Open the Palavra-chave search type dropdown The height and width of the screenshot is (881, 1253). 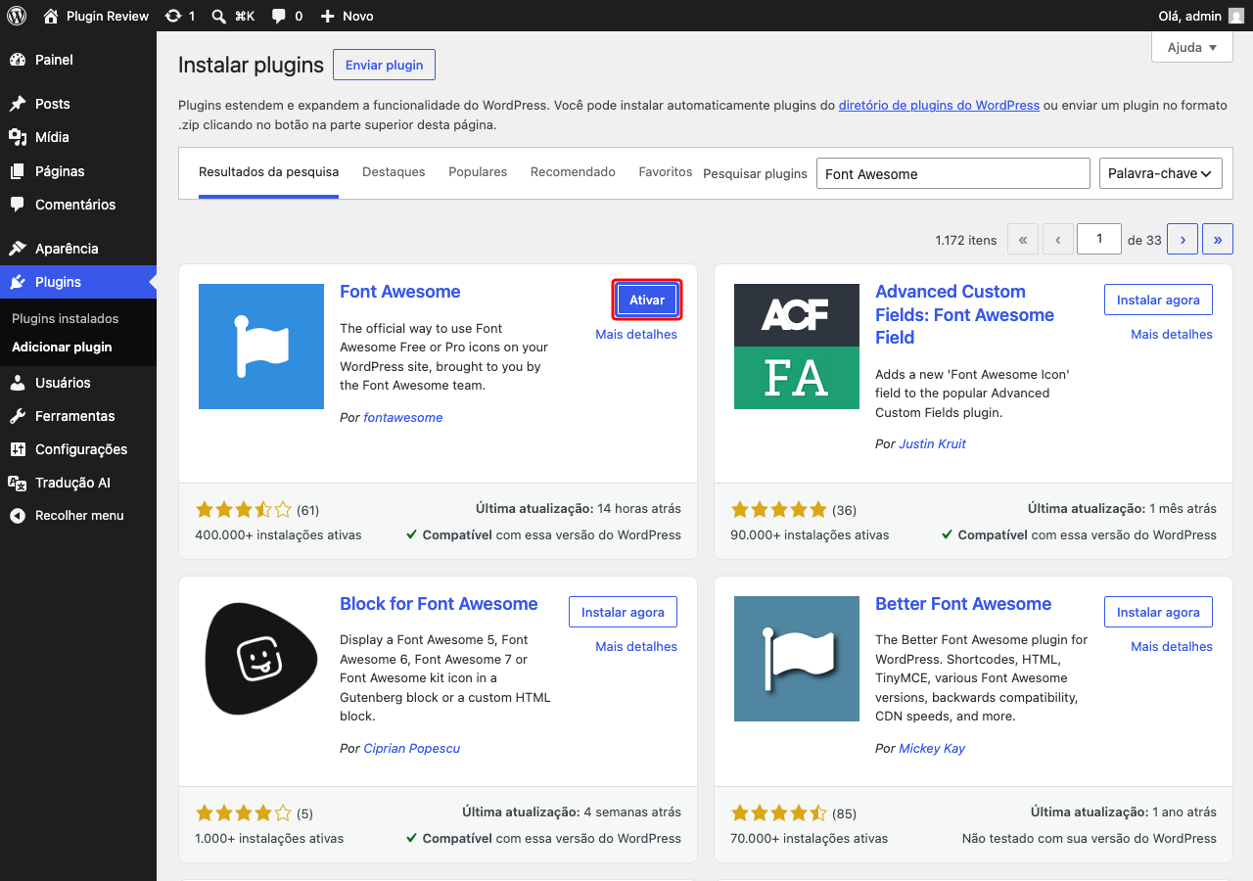[1161, 173]
